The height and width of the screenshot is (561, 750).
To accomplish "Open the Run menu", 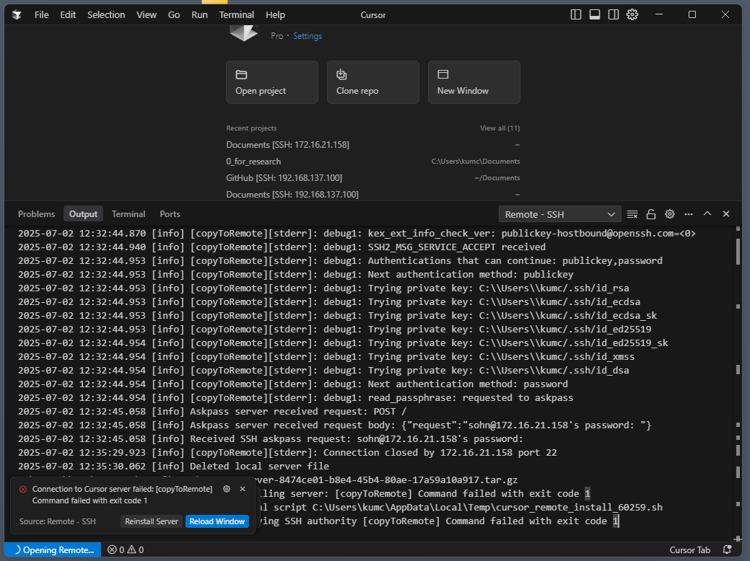I will [x=199, y=15].
